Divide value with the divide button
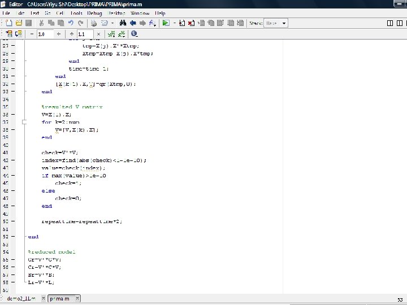 [72, 34]
